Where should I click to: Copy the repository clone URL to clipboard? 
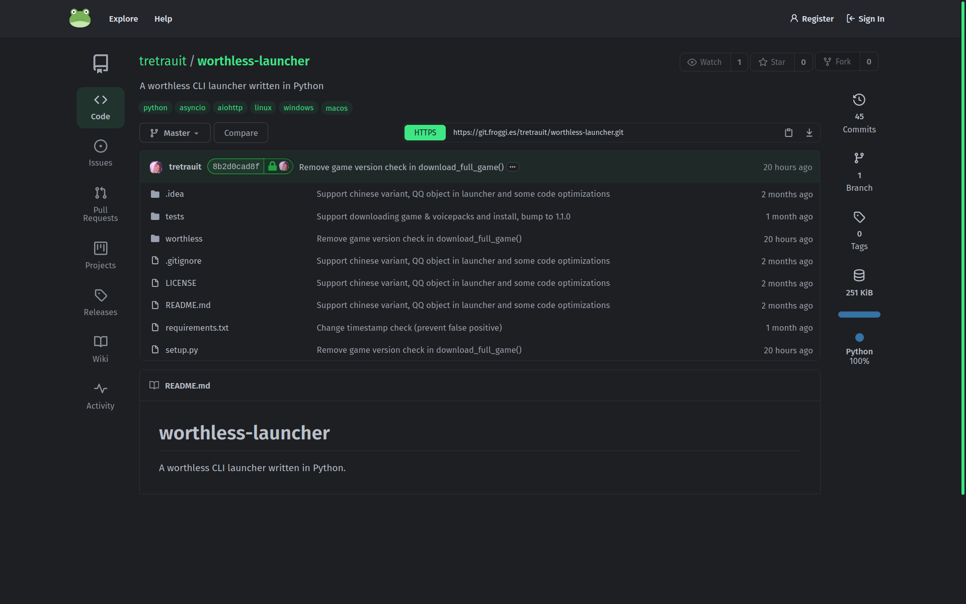[788, 132]
